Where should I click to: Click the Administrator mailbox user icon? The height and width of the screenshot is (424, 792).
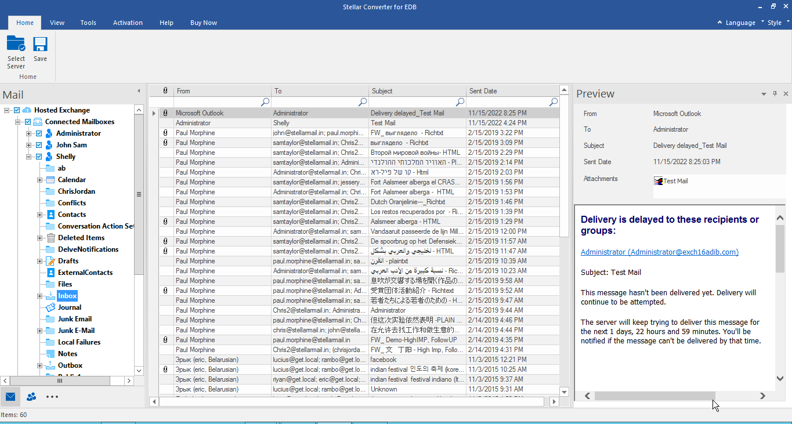[x=49, y=133]
